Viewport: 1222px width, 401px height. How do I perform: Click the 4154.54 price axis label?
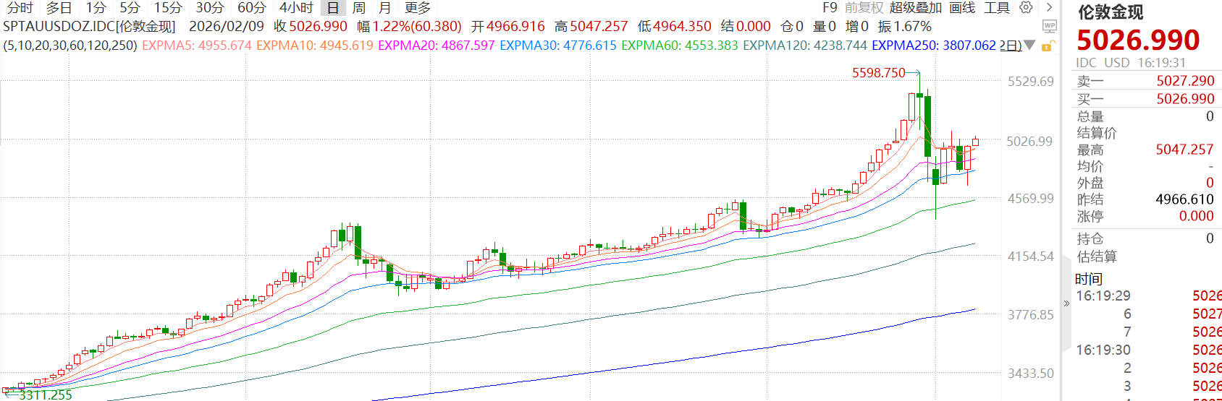[1031, 256]
